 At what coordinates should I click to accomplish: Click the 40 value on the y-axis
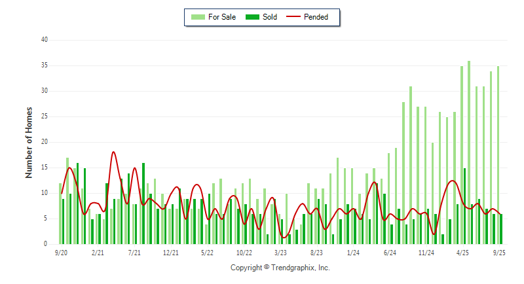click(44, 40)
